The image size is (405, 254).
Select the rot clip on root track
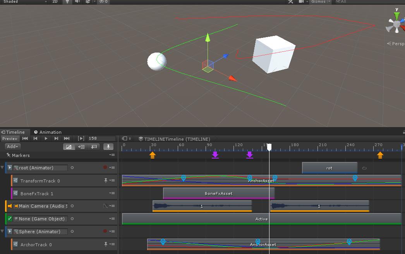pos(329,168)
